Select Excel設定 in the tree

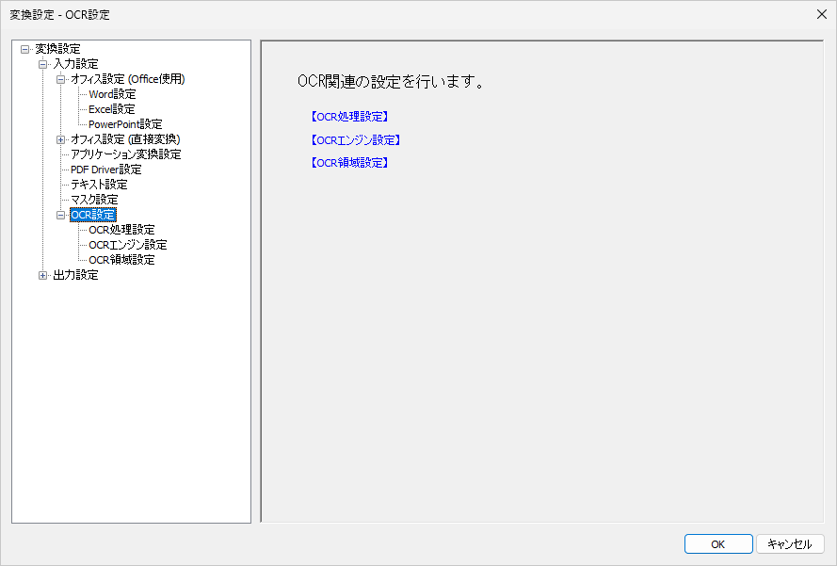click(x=110, y=108)
